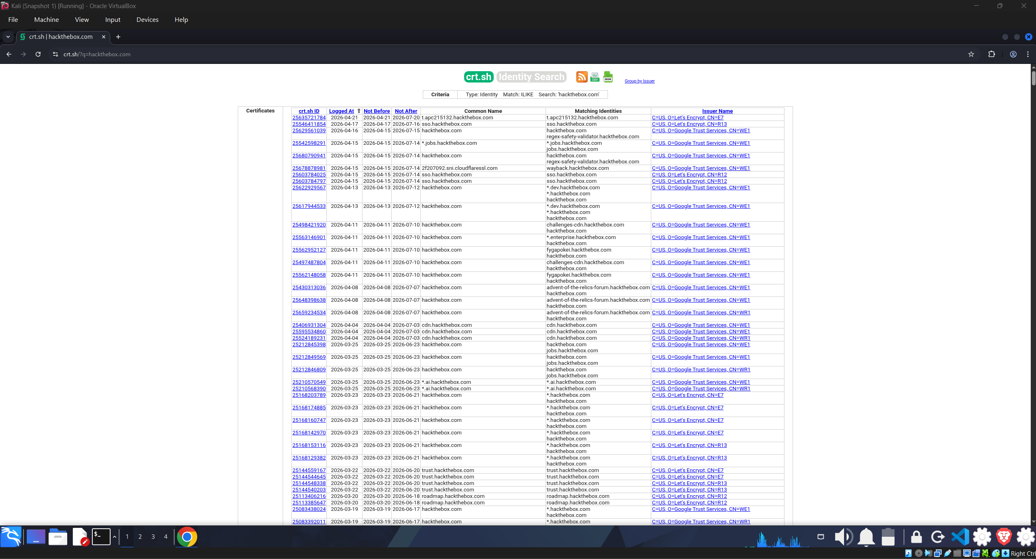Viewport: 1036px width, 559px height.
Task: Select the crt.sh | hackthebox.com tab
Action: click(63, 37)
